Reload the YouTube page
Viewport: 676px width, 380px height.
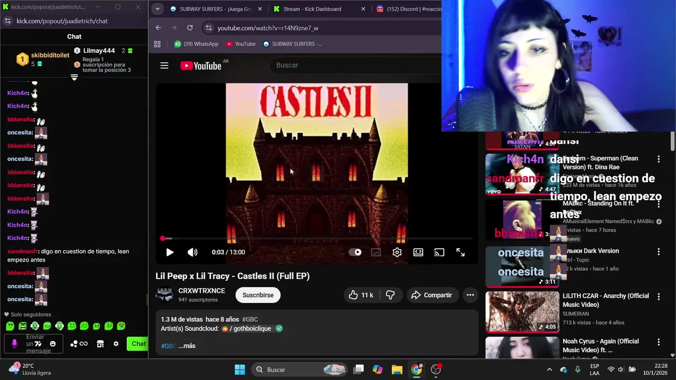coord(190,27)
